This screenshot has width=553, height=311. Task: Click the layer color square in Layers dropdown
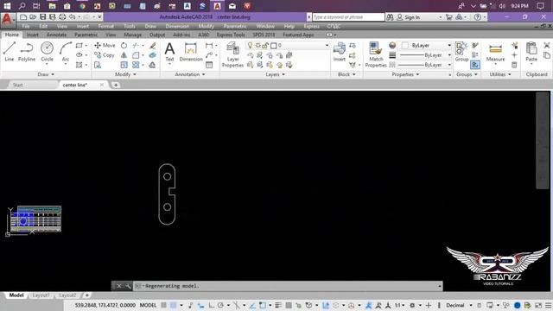point(273,46)
